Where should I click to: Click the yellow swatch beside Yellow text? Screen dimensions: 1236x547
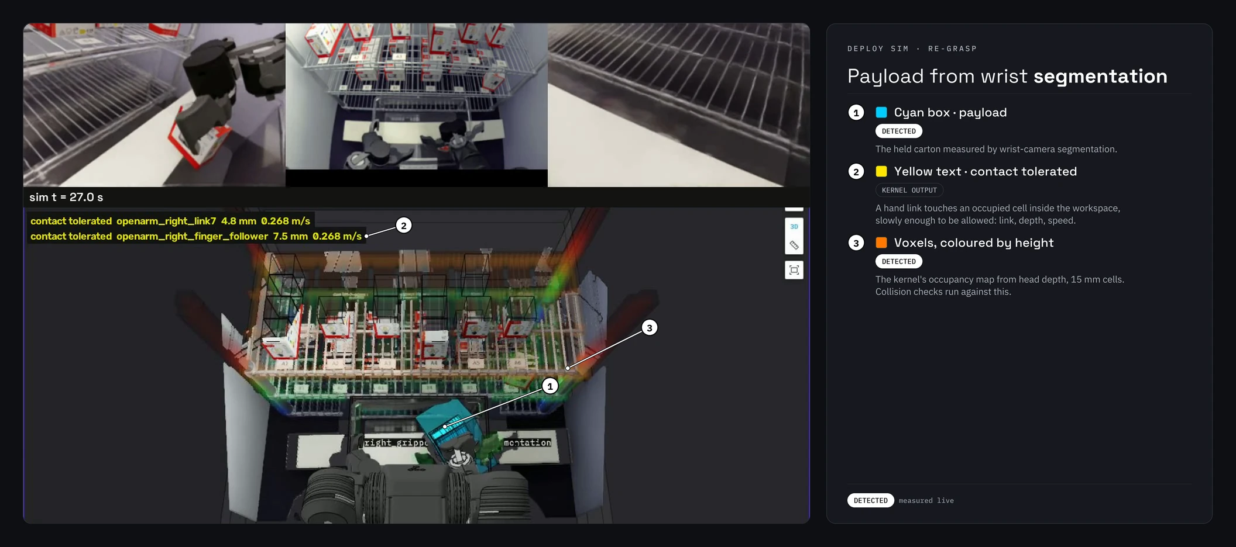[881, 171]
